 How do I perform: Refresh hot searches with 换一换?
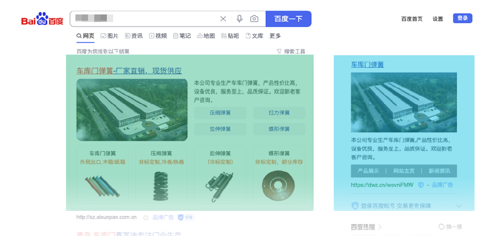[450, 227]
